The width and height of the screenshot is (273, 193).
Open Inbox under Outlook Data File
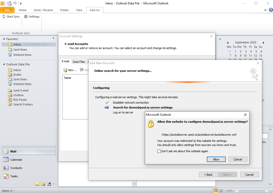coord(17,70)
